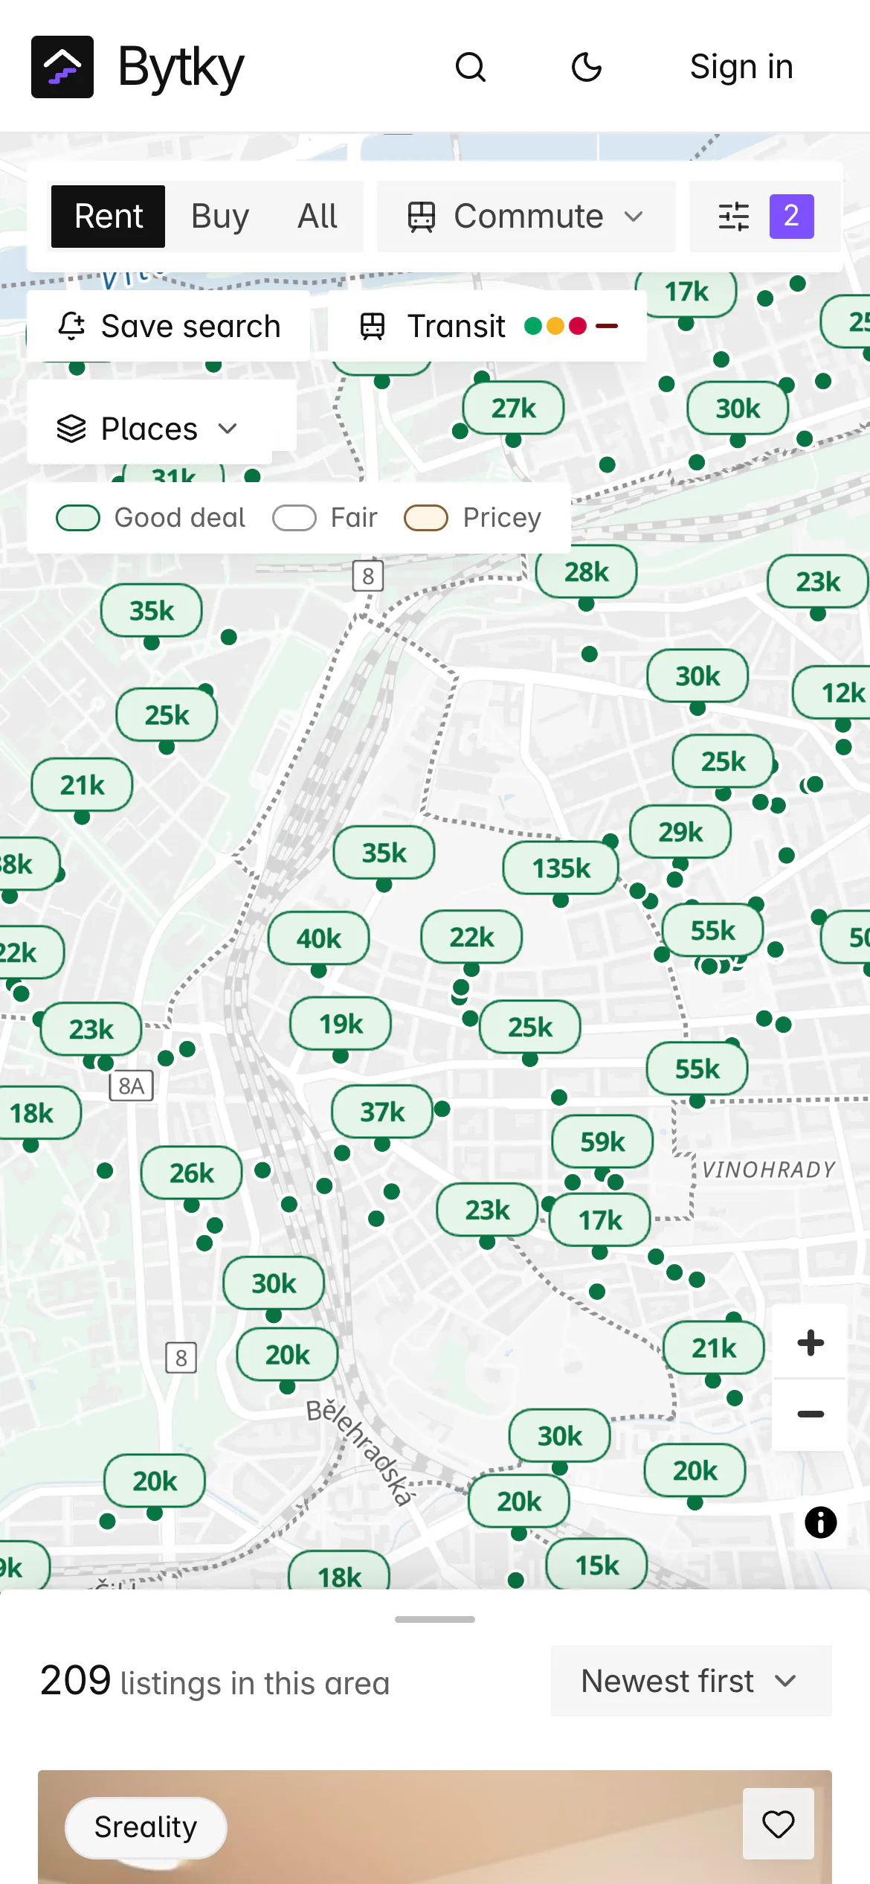Open the 28k map price marker

tap(586, 571)
